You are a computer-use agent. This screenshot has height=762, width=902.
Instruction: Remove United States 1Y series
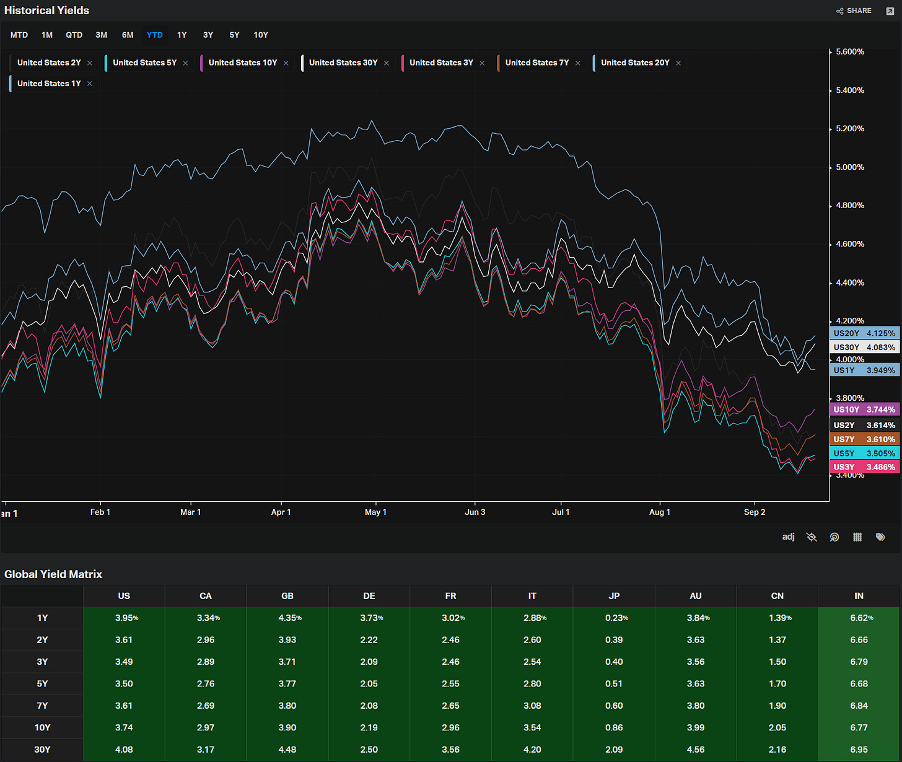click(x=90, y=84)
